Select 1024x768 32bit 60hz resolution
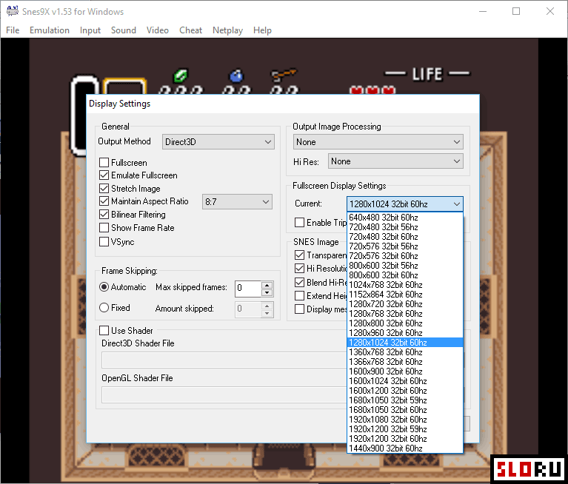The width and height of the screenshot is (568, 484). [405, 285]
